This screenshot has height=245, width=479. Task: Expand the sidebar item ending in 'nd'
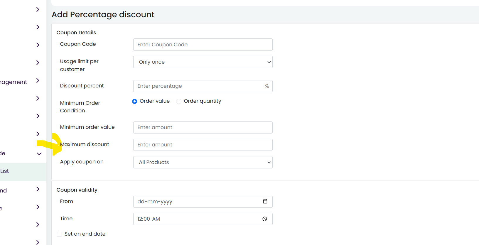[x=38, y=189]
